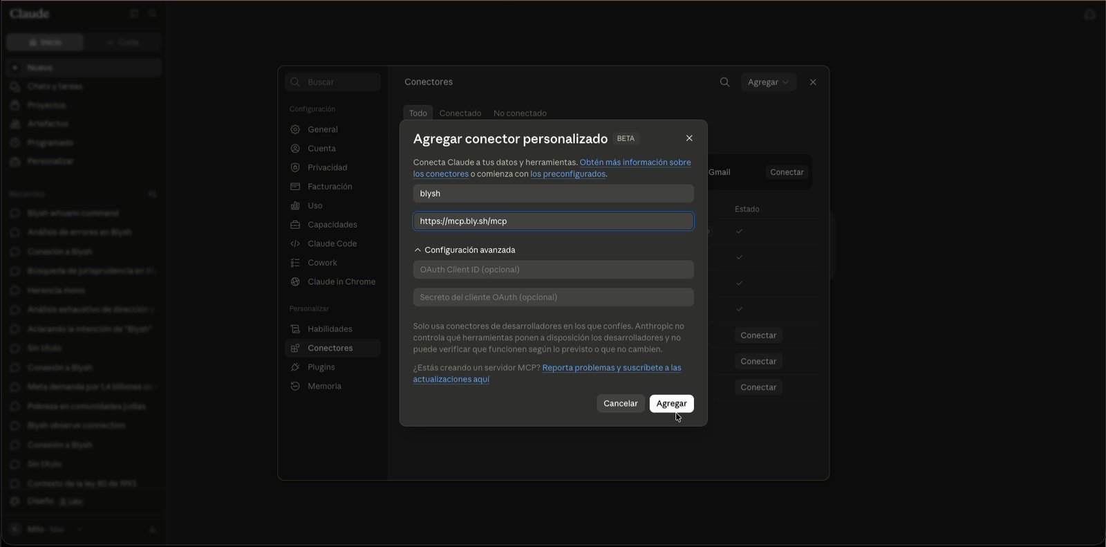This screenshot has width=1106, height=547.
Task: Open Habilidades under Personalizar
Action: 333,329
